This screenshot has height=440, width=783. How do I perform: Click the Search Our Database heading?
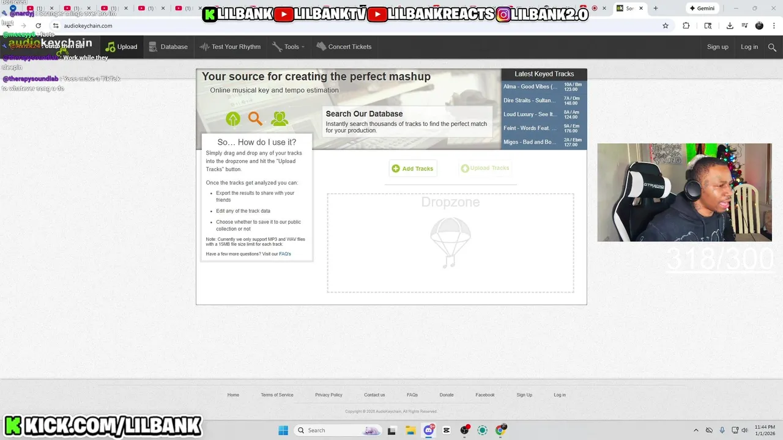[364, 114]
